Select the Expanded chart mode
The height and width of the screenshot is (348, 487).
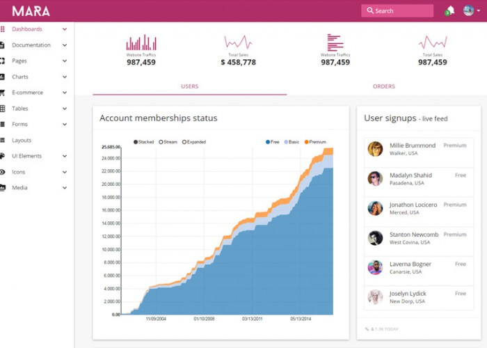click(194, 142)
